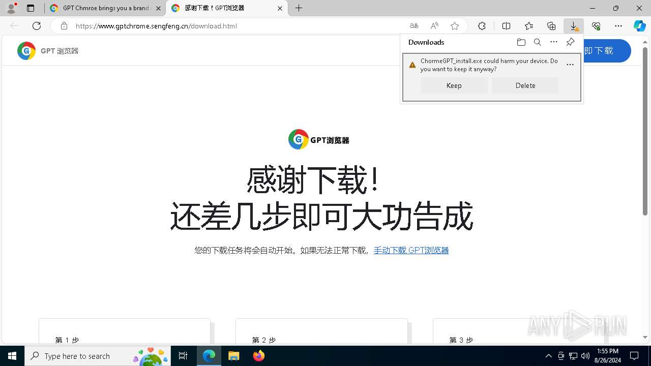Click the Read aloud icon
Screen dimensions: 651x366
point(434,26)
